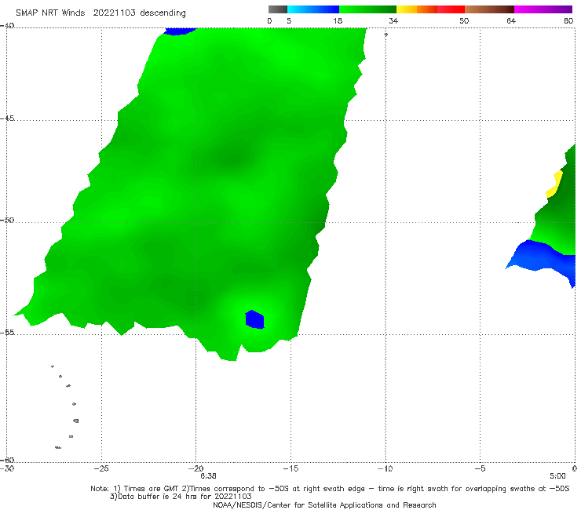Click the small island marker near the top at -10

point(386,35)
